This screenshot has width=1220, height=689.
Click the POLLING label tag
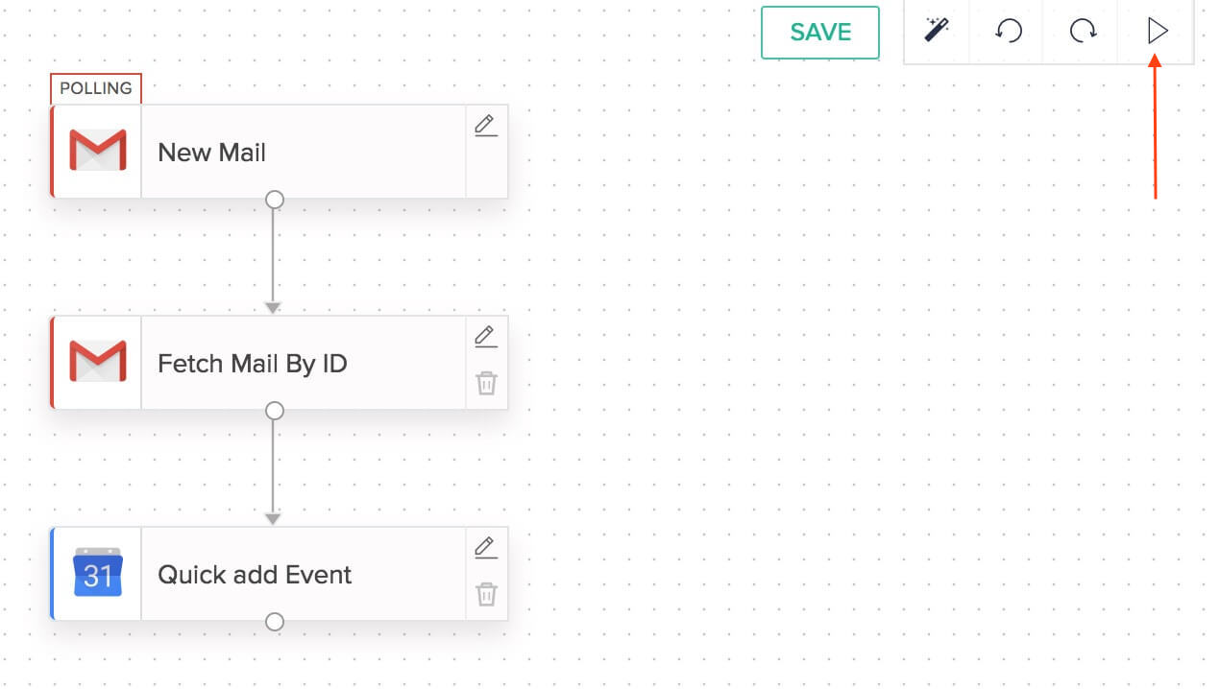point(96,88)
